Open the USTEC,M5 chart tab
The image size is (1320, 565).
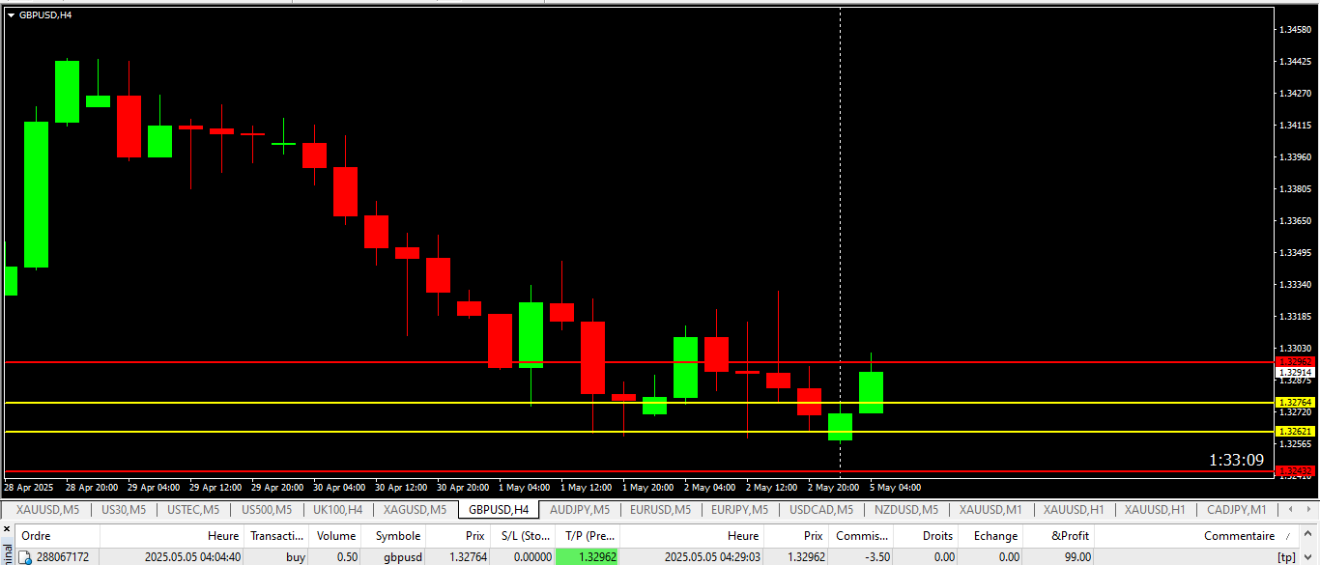[x=193, y=509]
